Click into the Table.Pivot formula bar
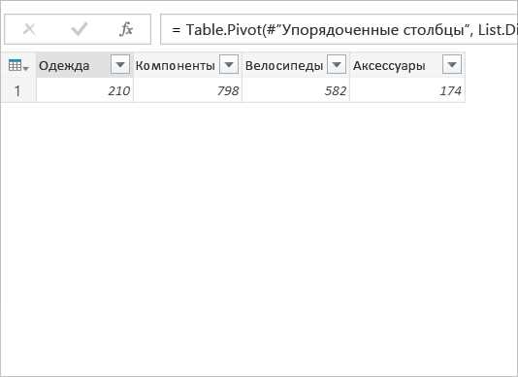The image size is (518, 377). [x=340, y=29]
